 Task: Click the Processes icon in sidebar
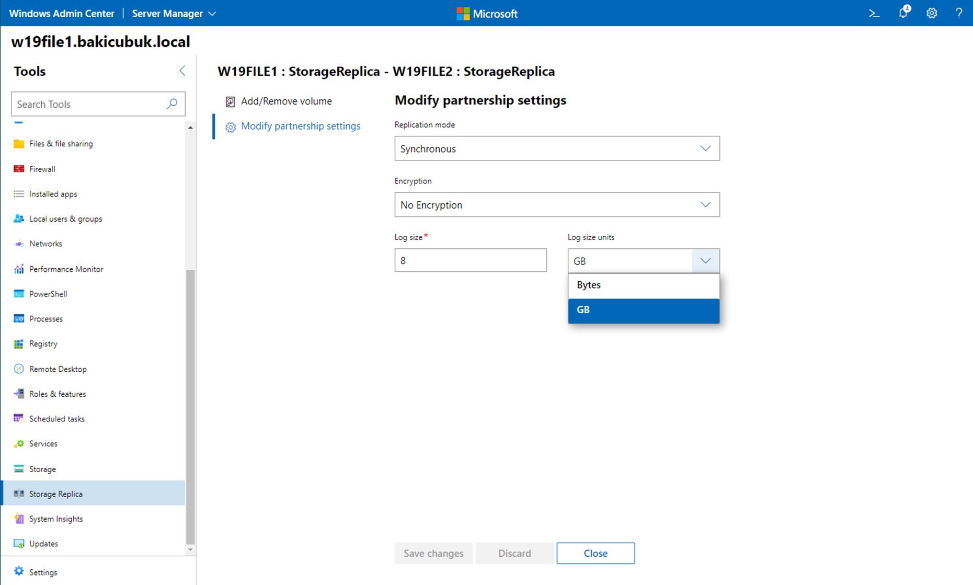[19, 318]
